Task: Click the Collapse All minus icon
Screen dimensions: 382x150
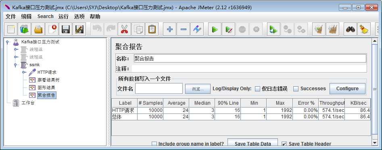Action: [184, 29]
